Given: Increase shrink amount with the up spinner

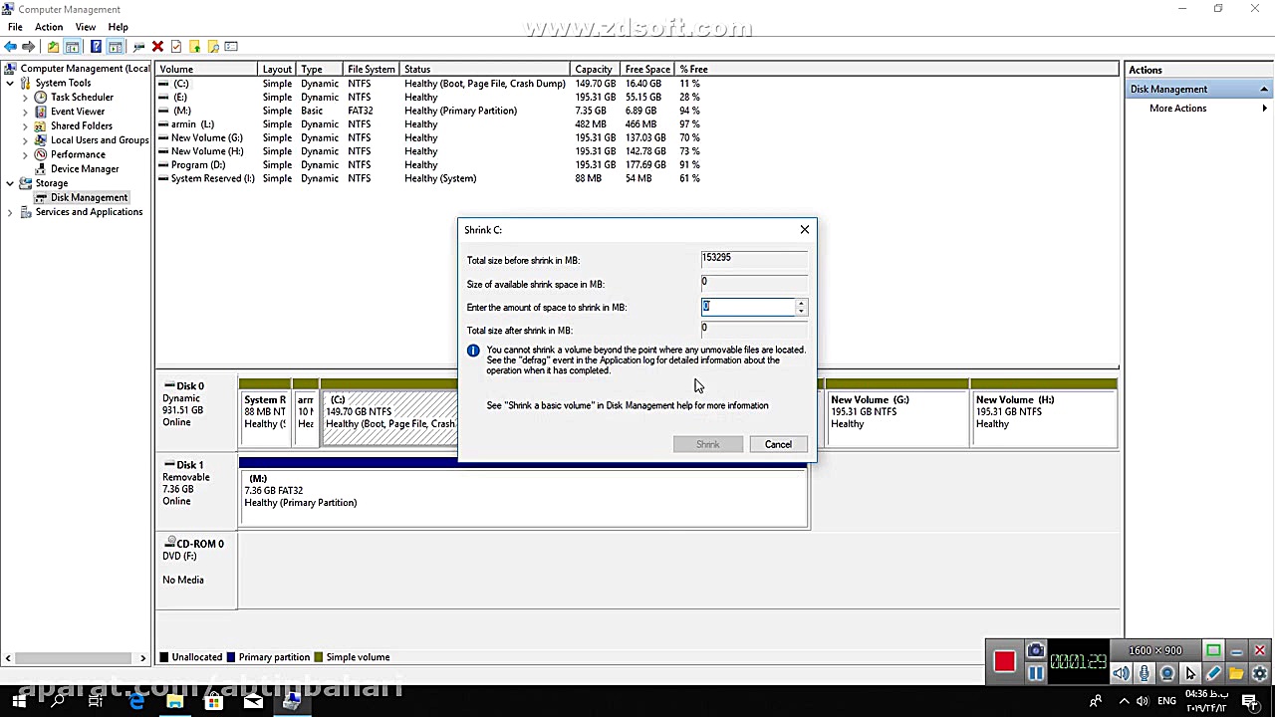Looking at the screenshot, I should click(801, 304).
